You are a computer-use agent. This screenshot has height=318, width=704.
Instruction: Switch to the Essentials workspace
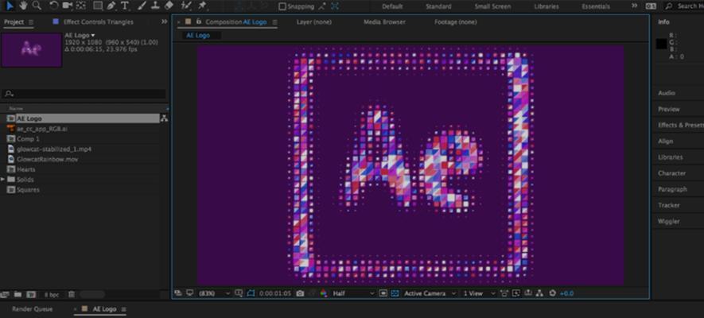click(x=596, y=6)
